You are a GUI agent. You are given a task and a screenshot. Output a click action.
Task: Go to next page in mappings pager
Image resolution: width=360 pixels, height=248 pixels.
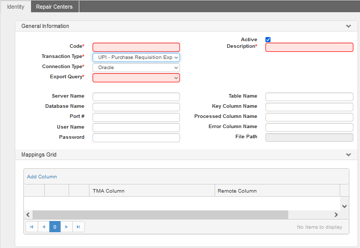67,227
